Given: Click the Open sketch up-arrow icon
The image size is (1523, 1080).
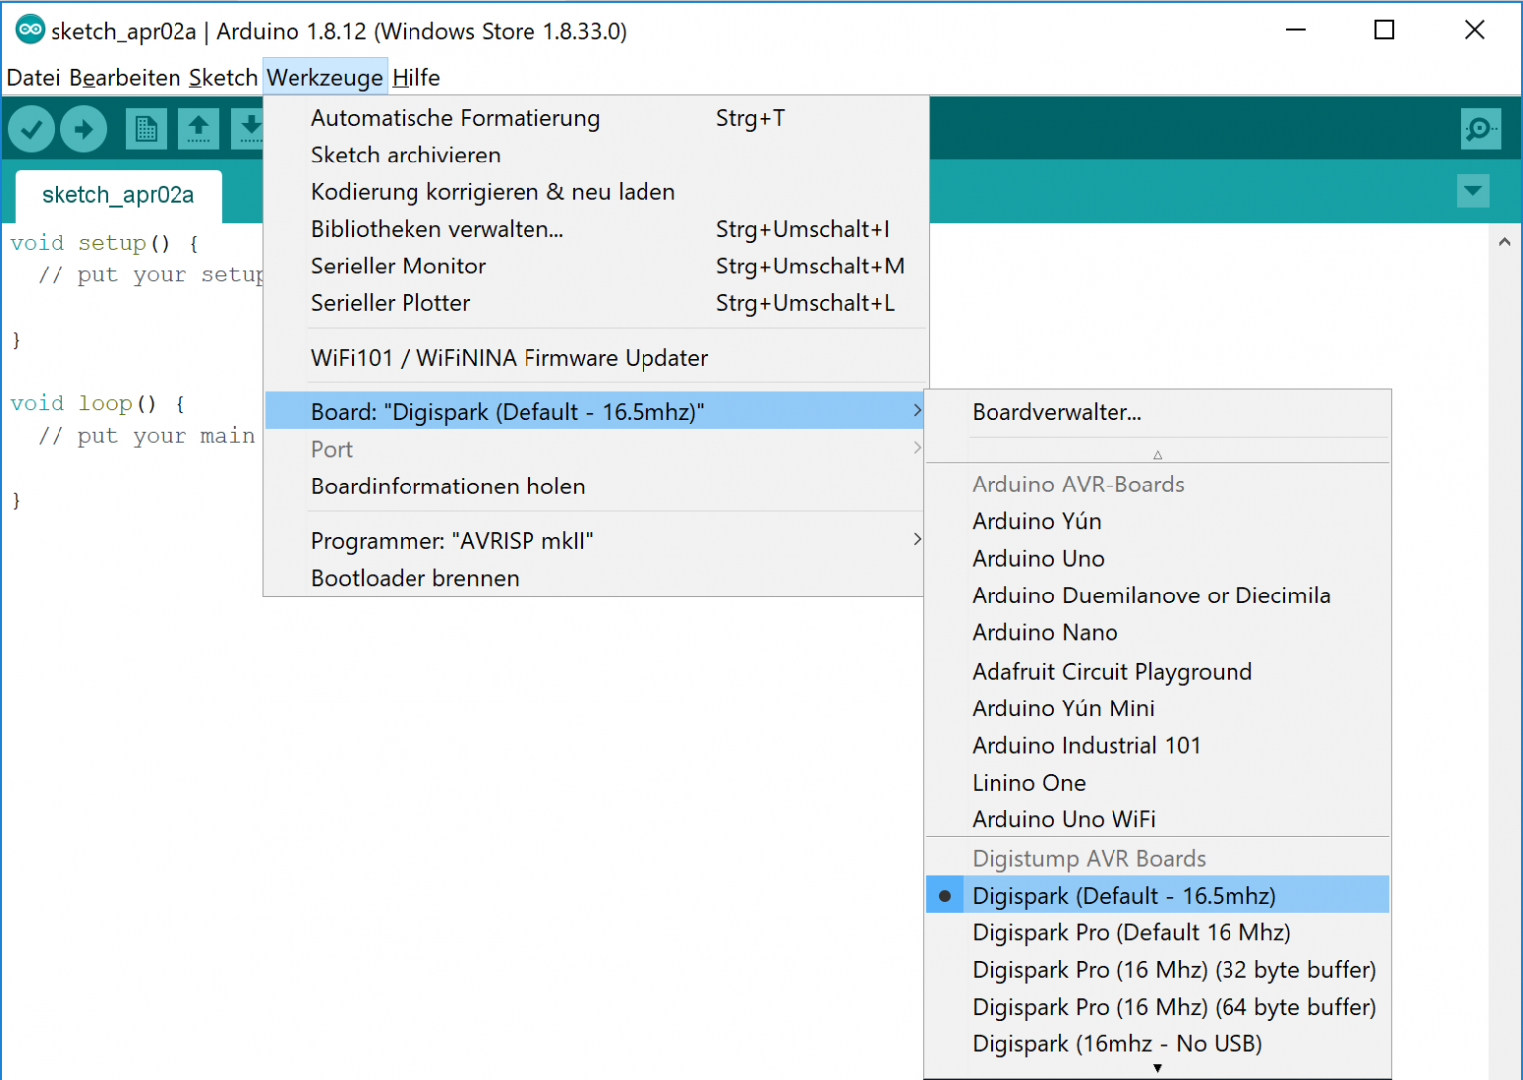Looking at the screenshot, I should point(198,129).
